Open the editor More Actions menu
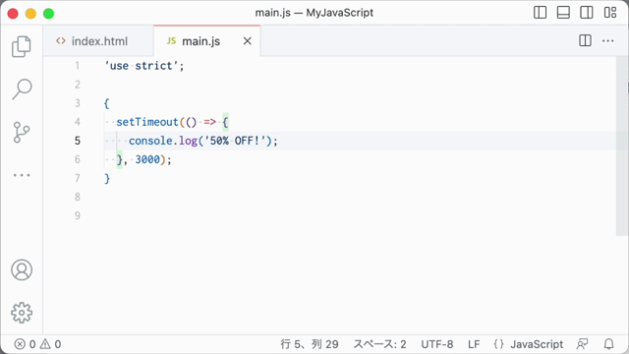Viewport: 629px width, 354px height. pyautogui.click(x=607, y=40)
